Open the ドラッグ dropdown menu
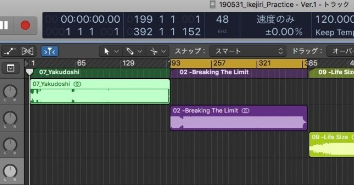 coord(340,51)
